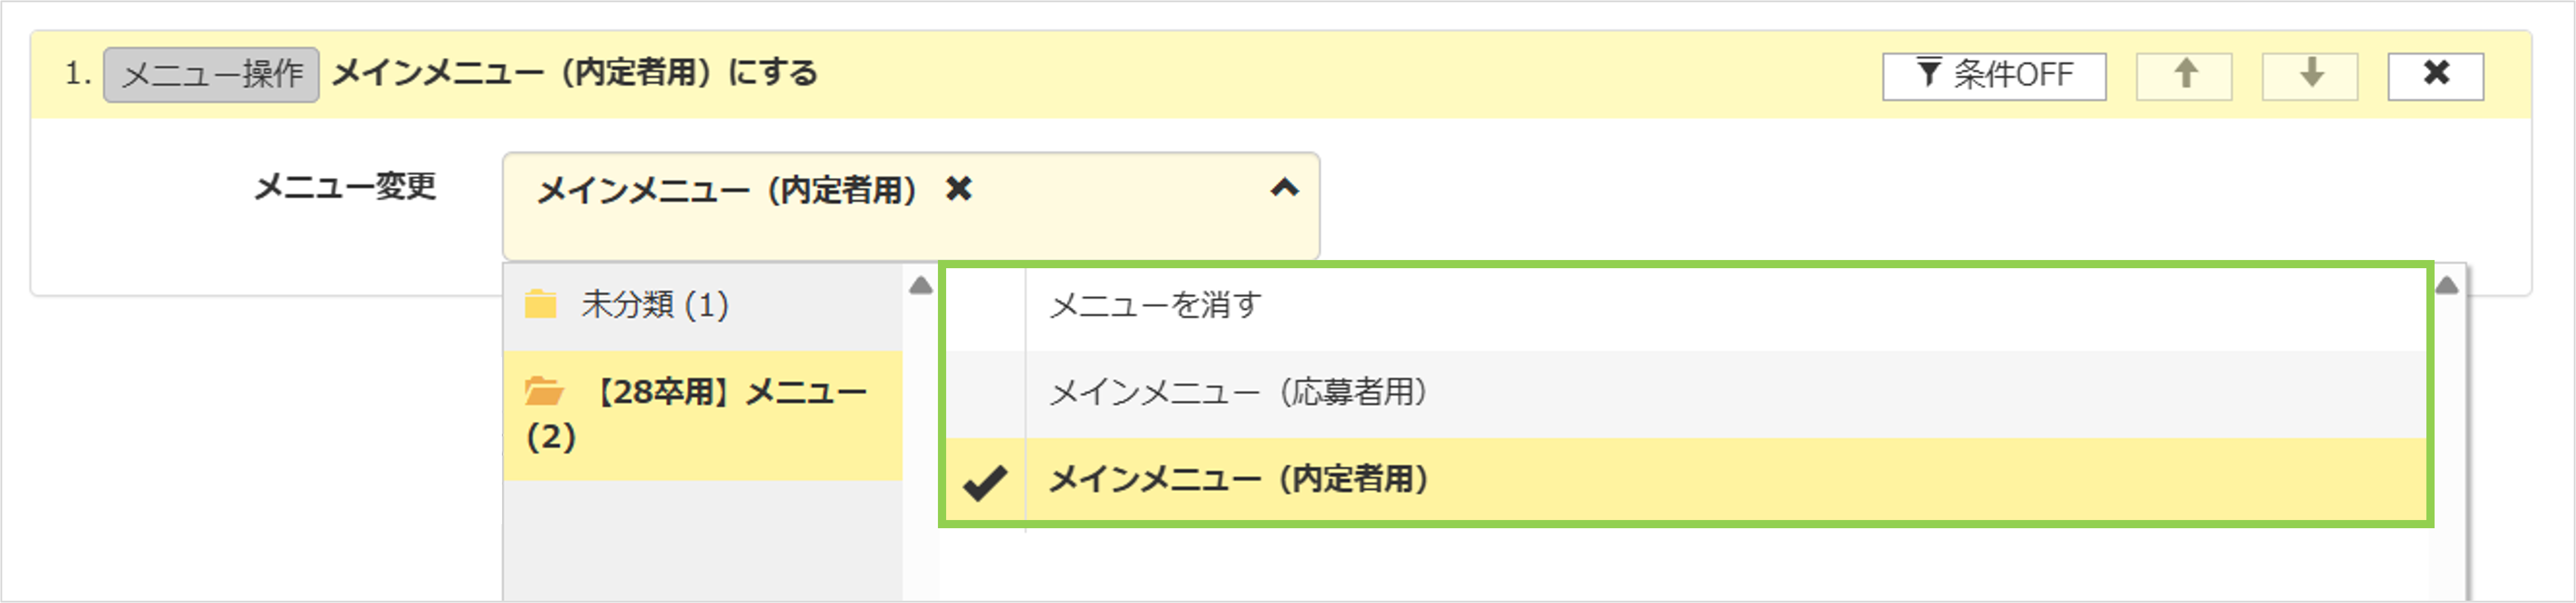The width and height of the screenshot is (2576, 603).
Task: Click the メニュー操作 tag label
Action: pos(211,75)
